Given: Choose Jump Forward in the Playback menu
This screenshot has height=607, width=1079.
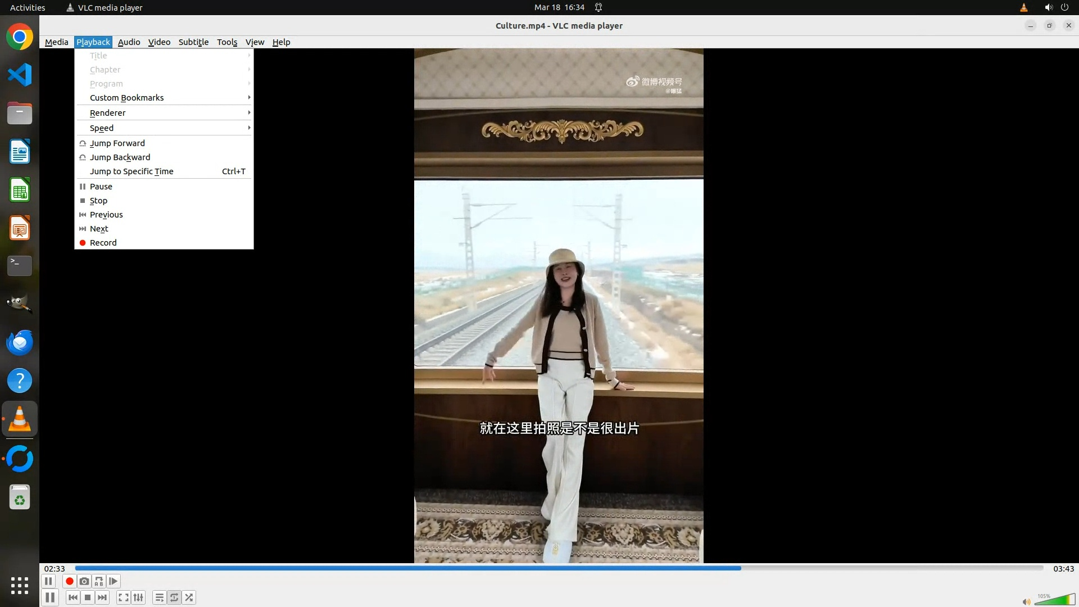Looking at the screenshot, I should pos(117,143).
